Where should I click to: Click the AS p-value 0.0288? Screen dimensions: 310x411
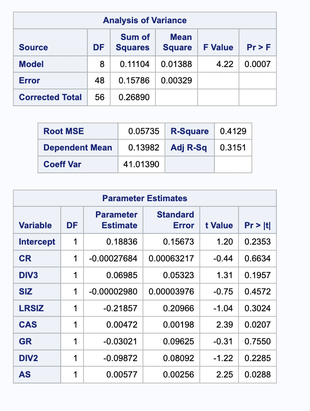(257, 374)
